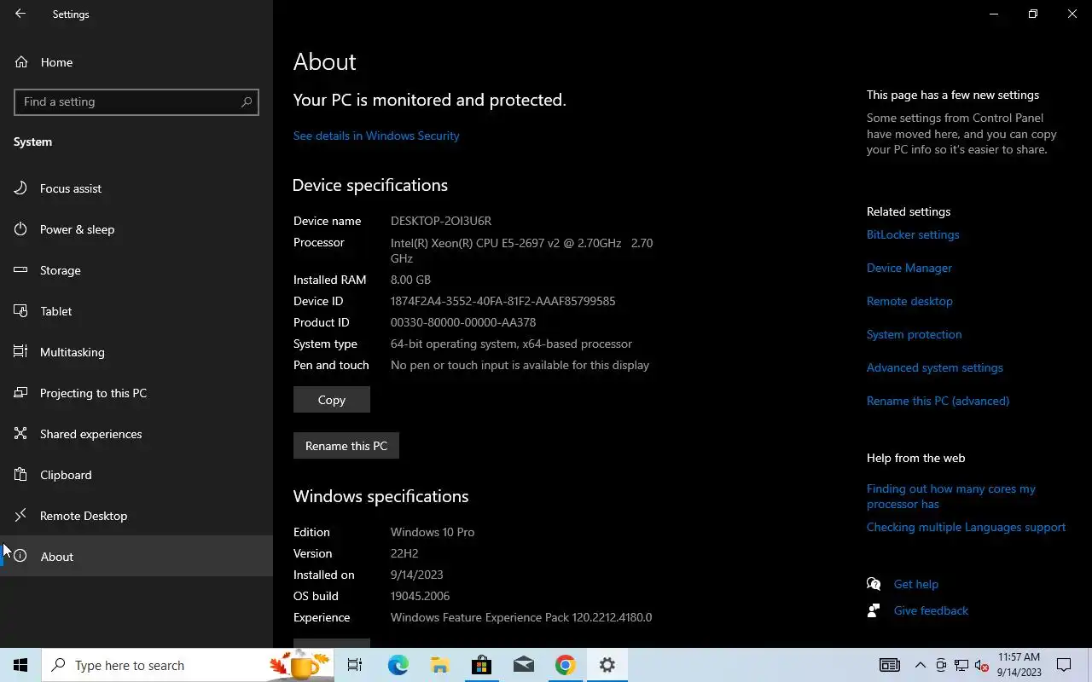The image size is (1092, 682).
Task: Launch Google Chrome from taskbar
Action: click(565, 665)
